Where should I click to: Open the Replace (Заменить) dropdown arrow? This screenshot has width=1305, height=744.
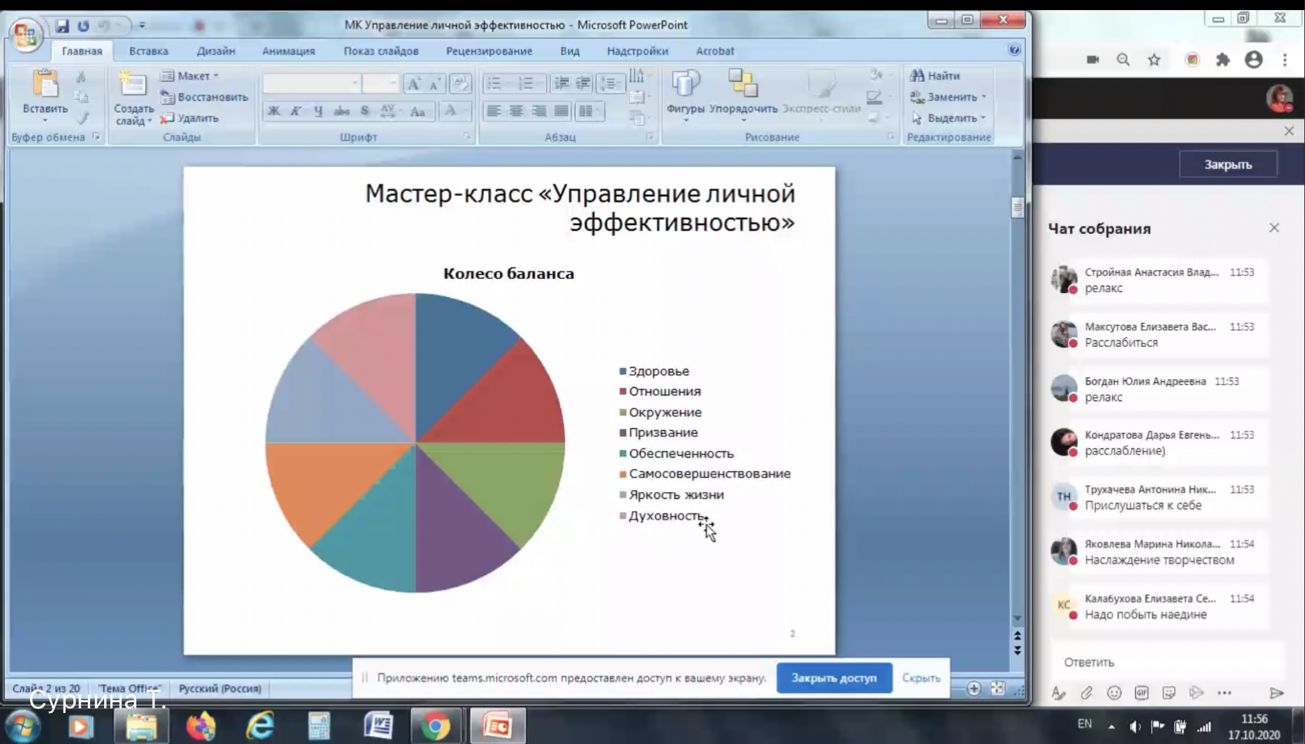(x=984, y=97)
